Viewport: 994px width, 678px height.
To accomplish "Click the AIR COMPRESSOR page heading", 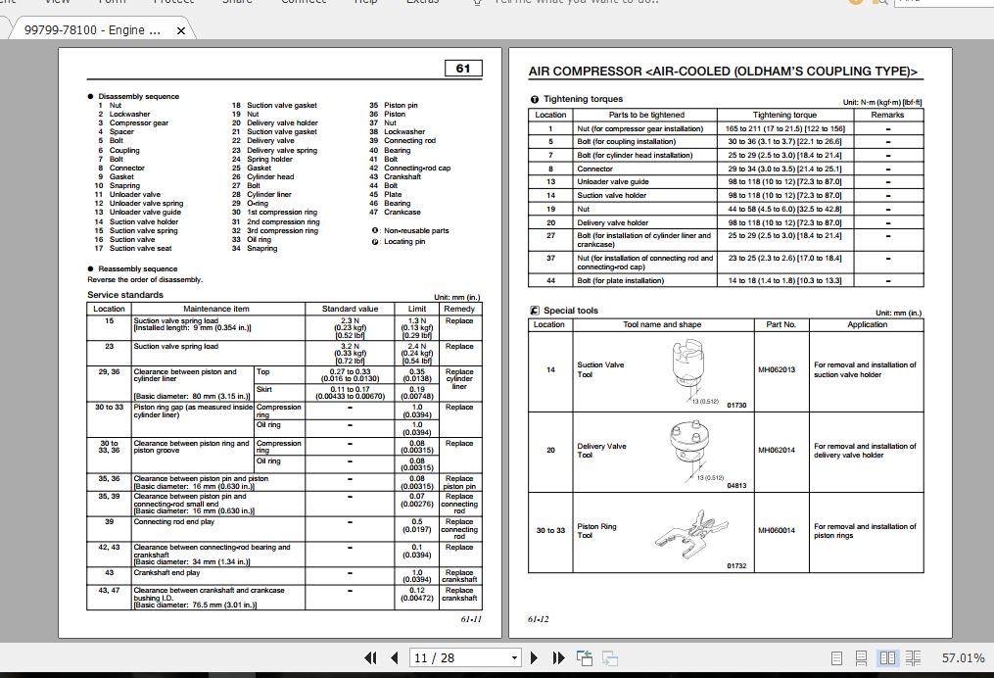I will pyautogui.click(x=723, y=72).
